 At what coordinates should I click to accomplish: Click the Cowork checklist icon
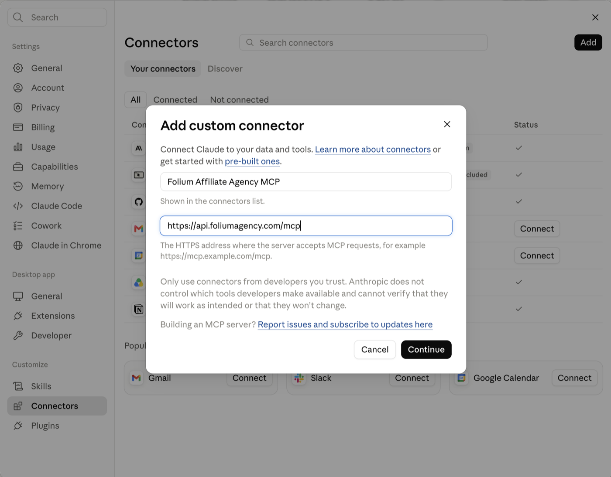[x=18, y=225]
